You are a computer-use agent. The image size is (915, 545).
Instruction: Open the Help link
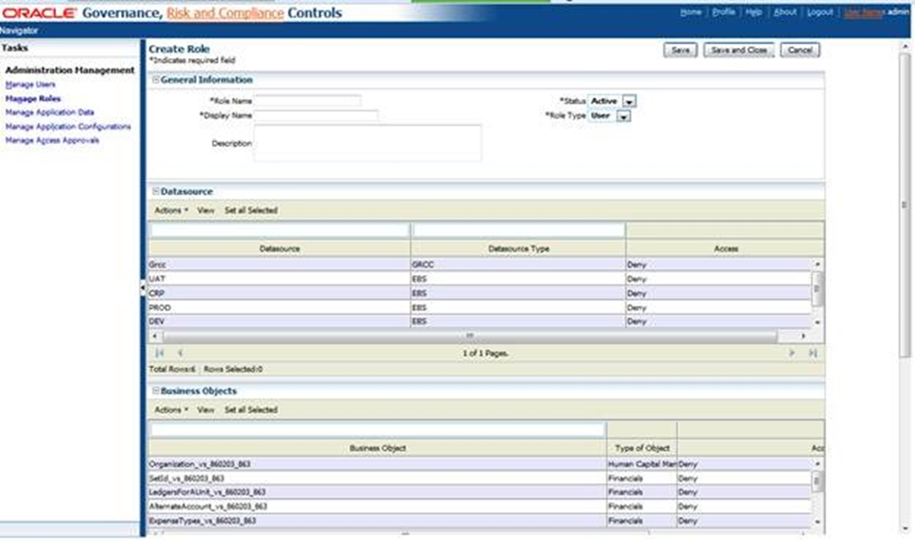click(x=754, y=12)
